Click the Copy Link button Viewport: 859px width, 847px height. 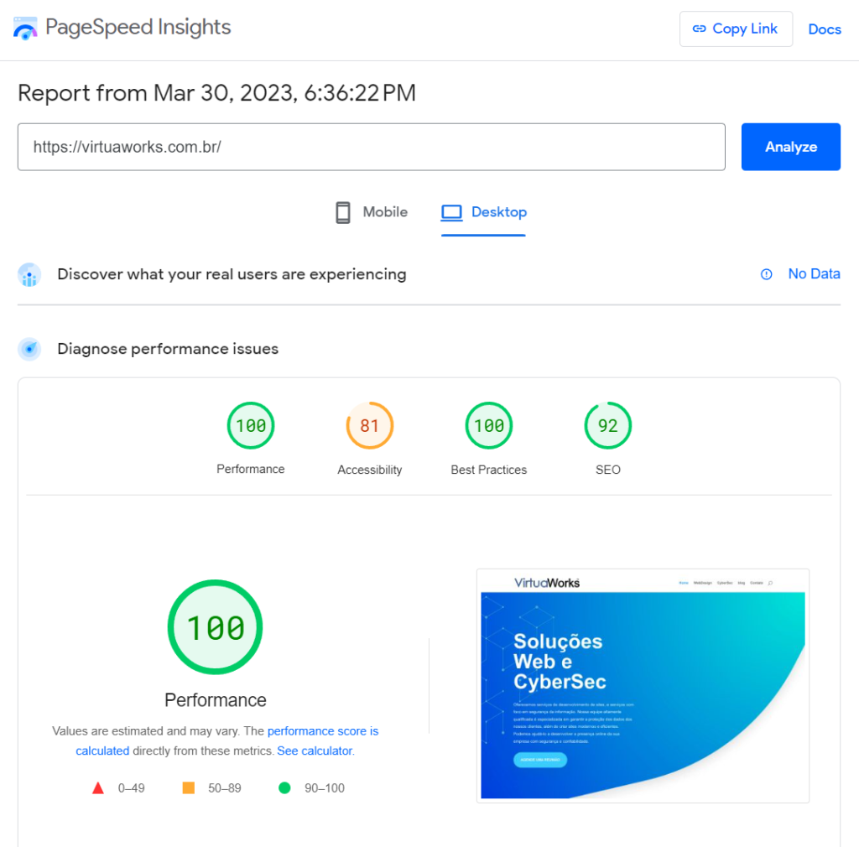tap(736, 29)
